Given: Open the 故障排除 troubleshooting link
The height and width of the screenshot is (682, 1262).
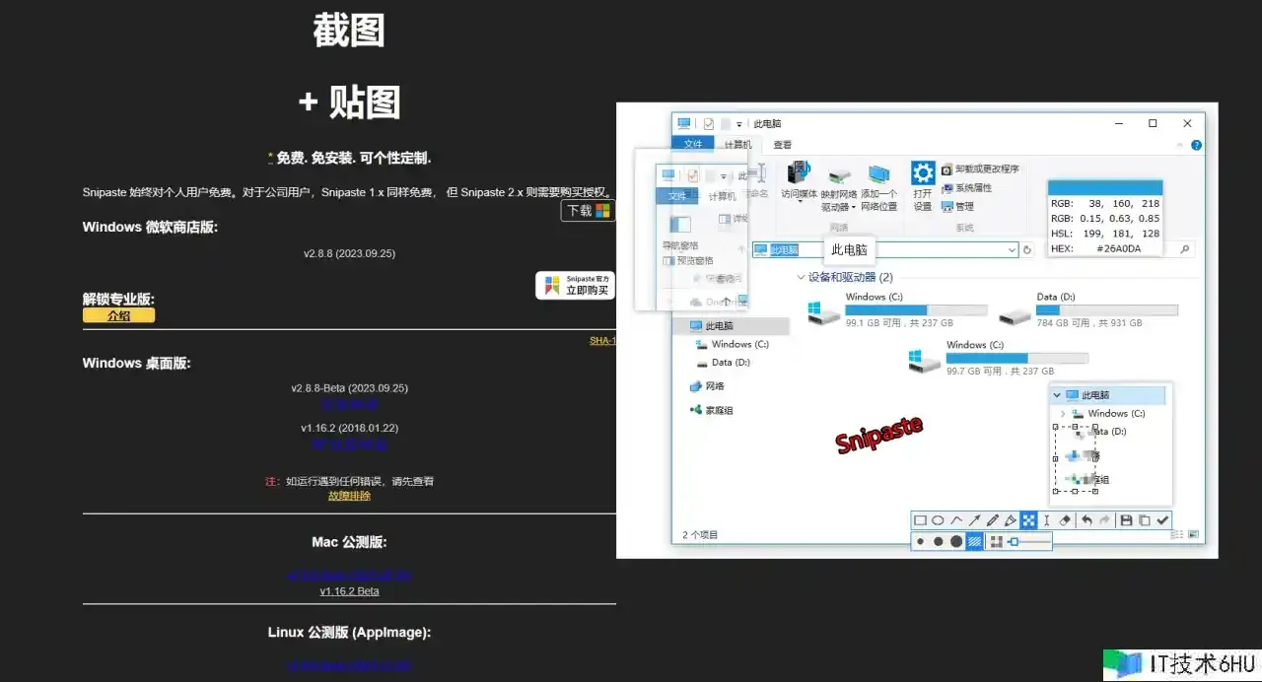Looking at the screenshot, I should [x=349, y=496].
